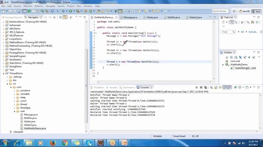
Task: Expand the bin folder
Action: (7, 80)
